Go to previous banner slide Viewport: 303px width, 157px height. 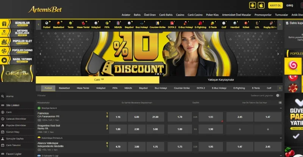tap(41, 54)
